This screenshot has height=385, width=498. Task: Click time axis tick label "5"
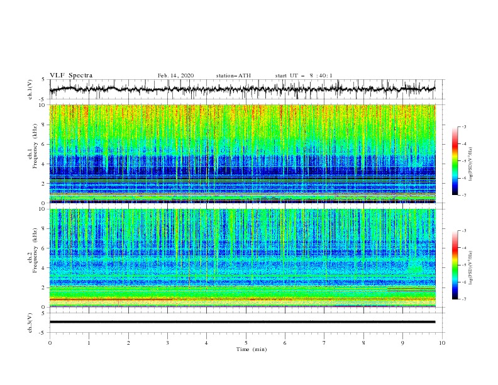tap(246, 343)
